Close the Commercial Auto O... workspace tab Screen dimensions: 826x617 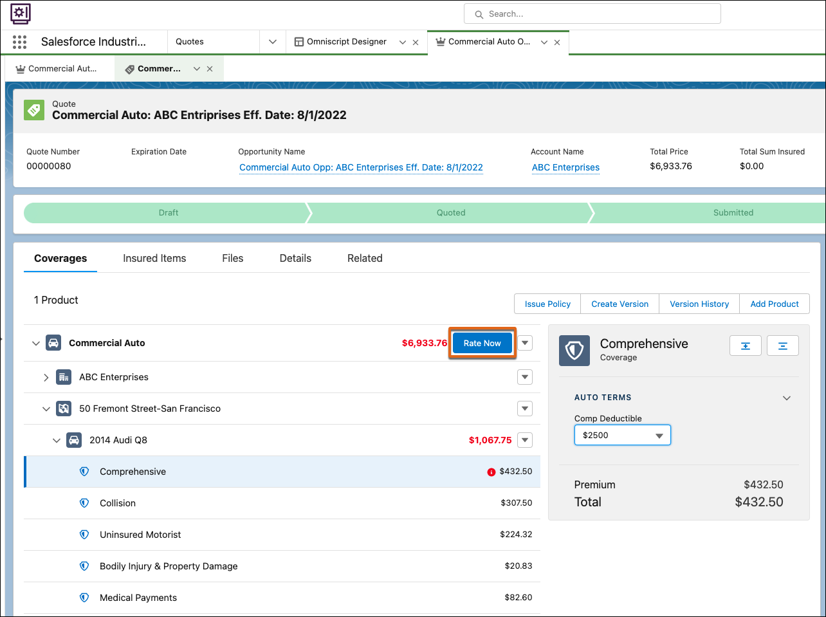[x=557, y=42]
